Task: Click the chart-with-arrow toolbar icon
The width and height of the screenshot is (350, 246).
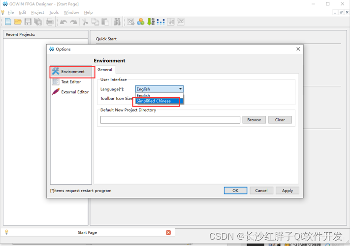Action: click(131, 22)
